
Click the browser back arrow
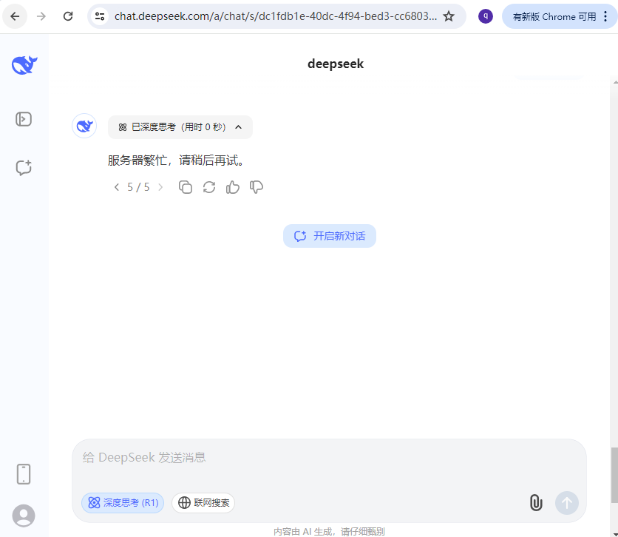(15, 16)
